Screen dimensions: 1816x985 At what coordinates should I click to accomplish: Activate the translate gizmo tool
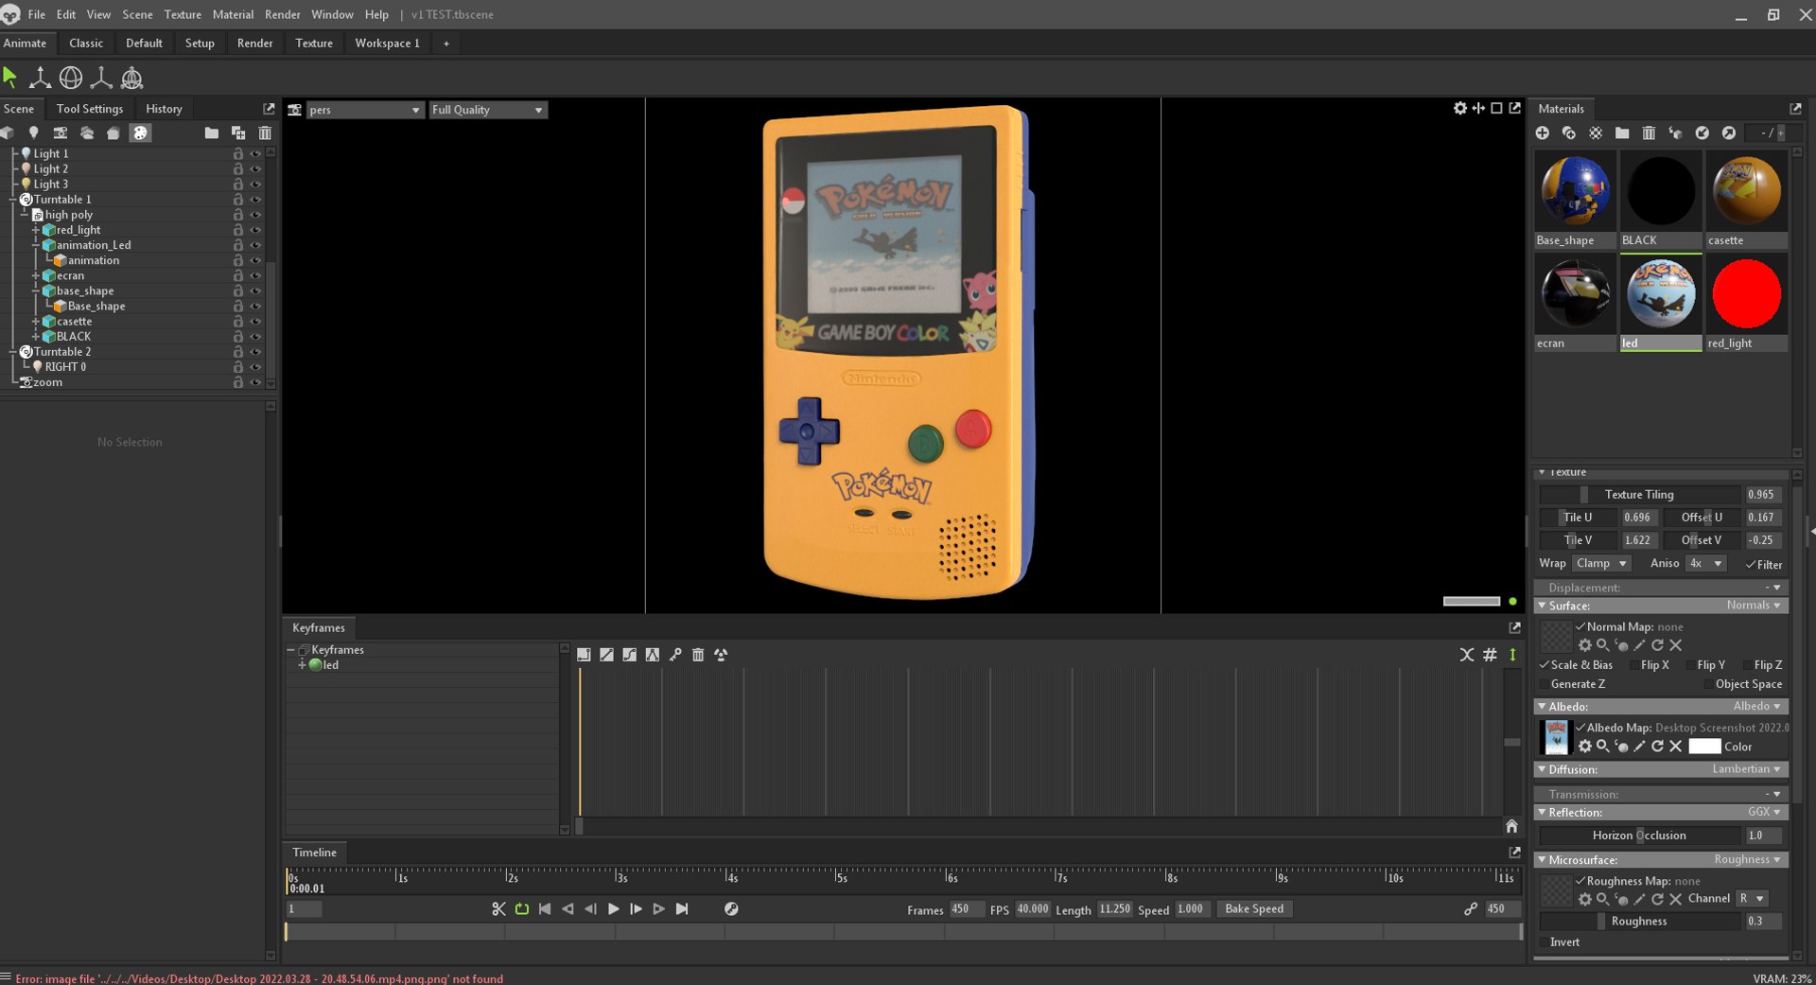(x=40, y=78)
